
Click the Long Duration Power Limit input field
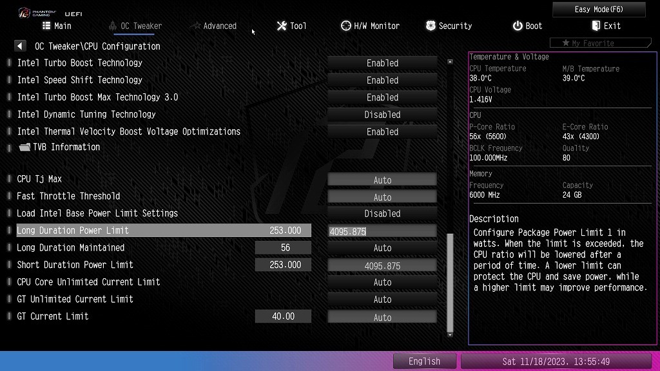(x=382, y=231)
